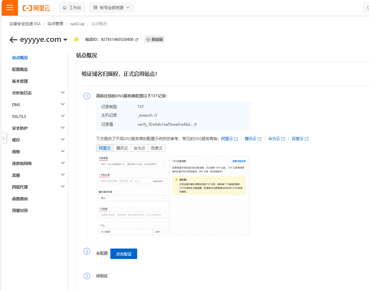
Task: Open the eyyyye.com site switcher dropdown
Action: pyautogui.click(x=65, y=40)
